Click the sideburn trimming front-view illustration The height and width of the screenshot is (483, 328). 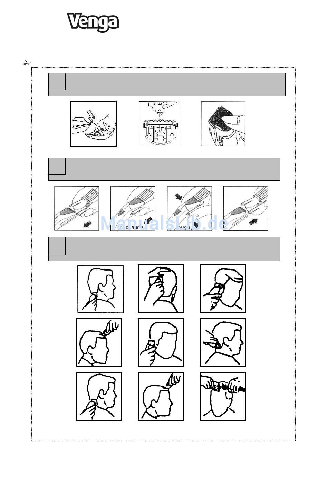tap(161, 342)
